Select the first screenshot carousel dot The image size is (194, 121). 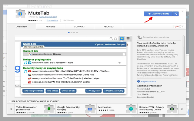pyautogui.click(x=69, y=32)
